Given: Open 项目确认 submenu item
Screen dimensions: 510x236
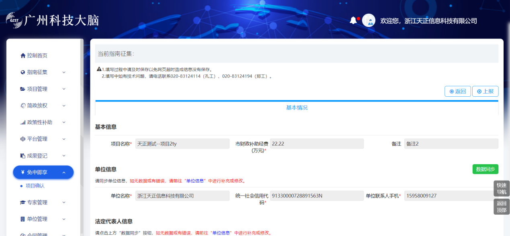Looking at the screenshot, I should point(35,186).
